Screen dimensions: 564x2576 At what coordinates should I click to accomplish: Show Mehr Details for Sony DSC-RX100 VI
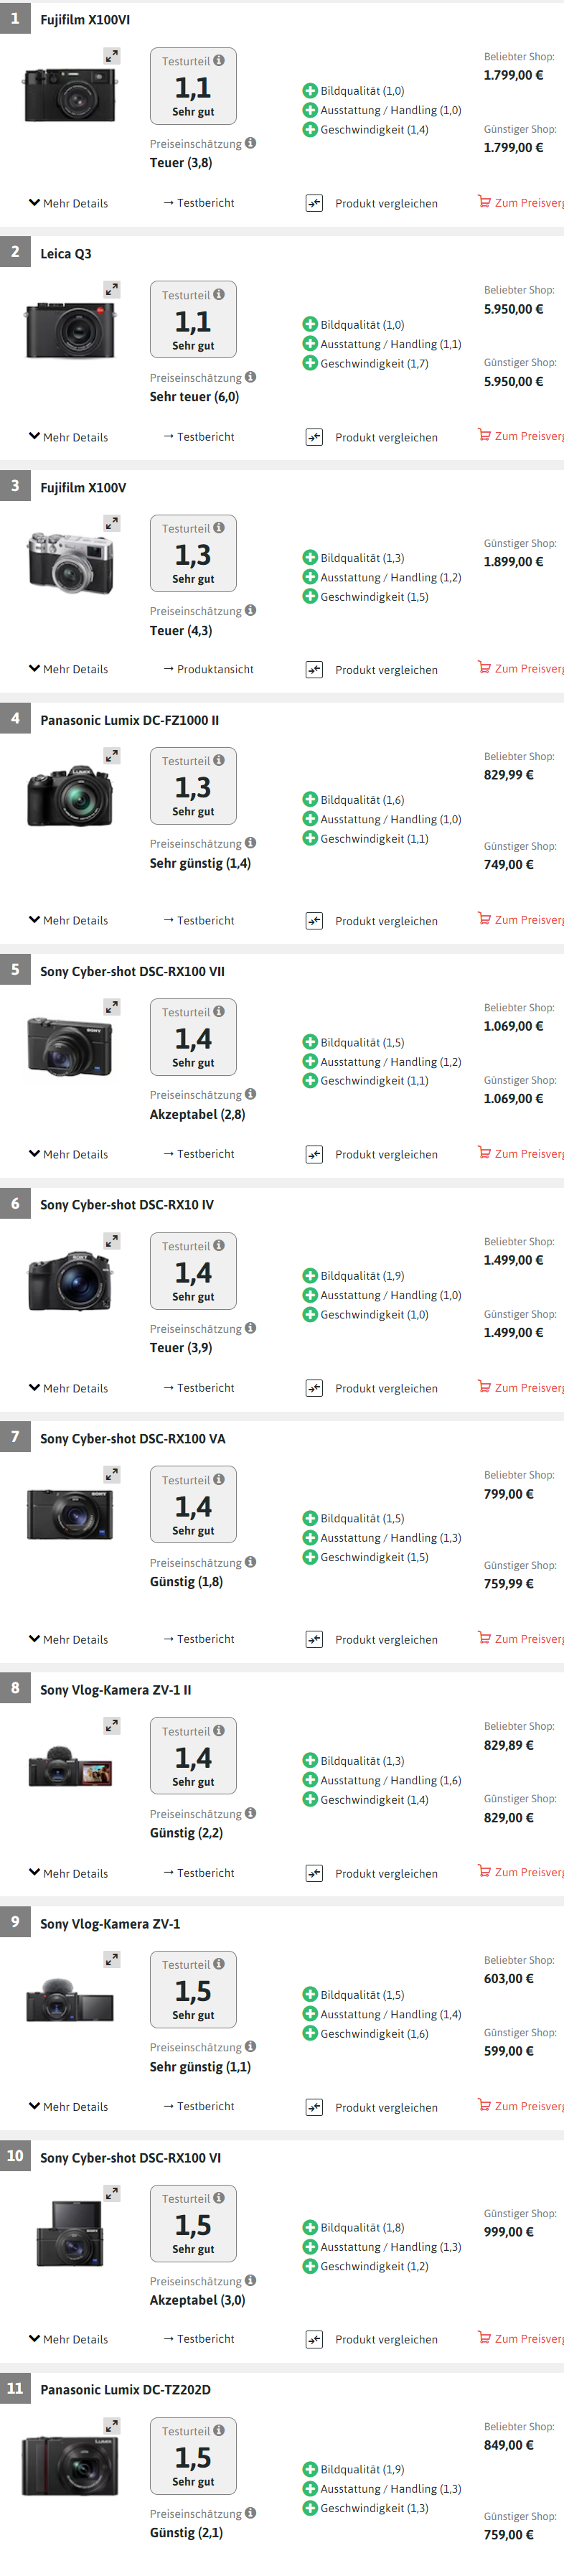(x=69, y=2339)
